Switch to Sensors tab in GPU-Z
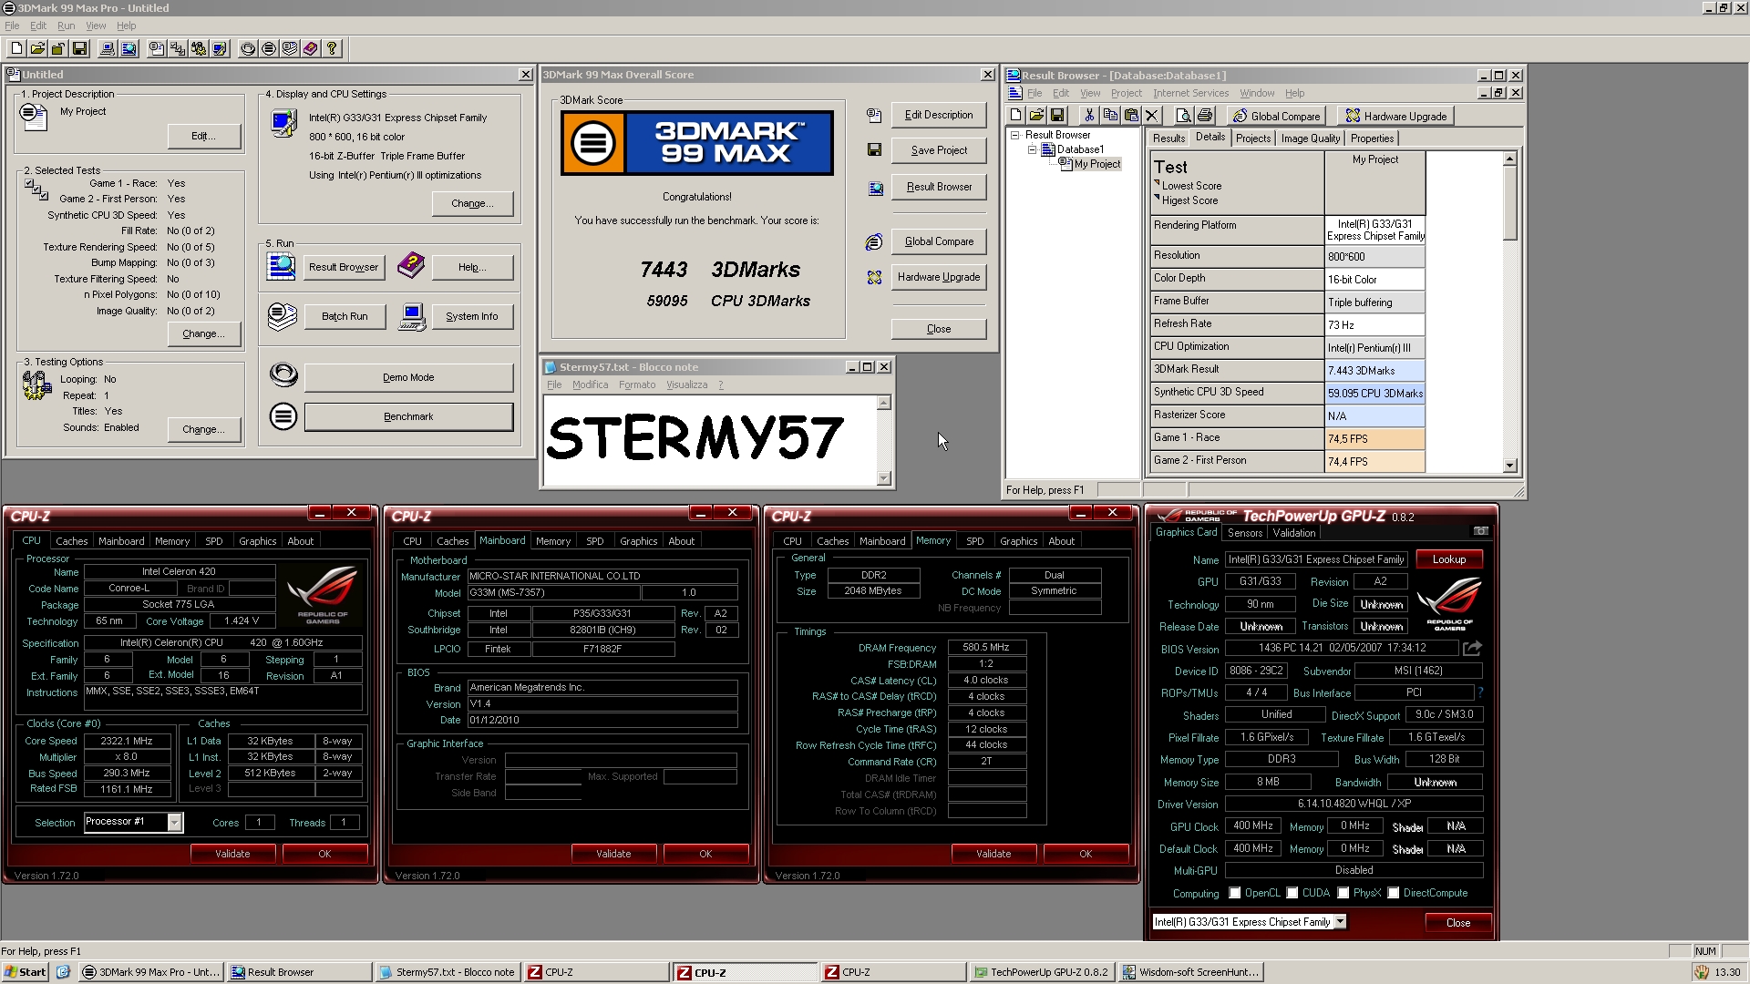The width and height of the screenshot is (1750, 984). (x=1244, y=533)
